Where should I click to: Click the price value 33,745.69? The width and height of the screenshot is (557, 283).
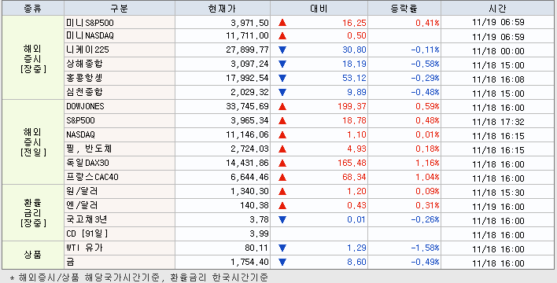pos(247,106)
